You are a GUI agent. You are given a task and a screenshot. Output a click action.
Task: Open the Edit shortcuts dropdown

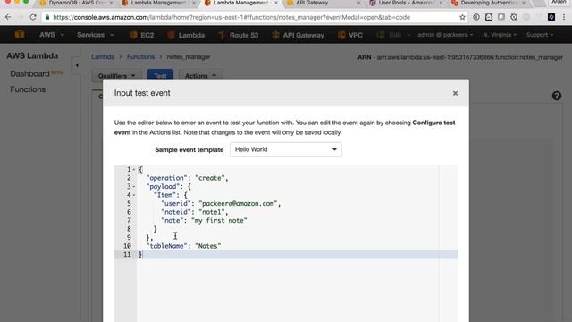(394, 35)
